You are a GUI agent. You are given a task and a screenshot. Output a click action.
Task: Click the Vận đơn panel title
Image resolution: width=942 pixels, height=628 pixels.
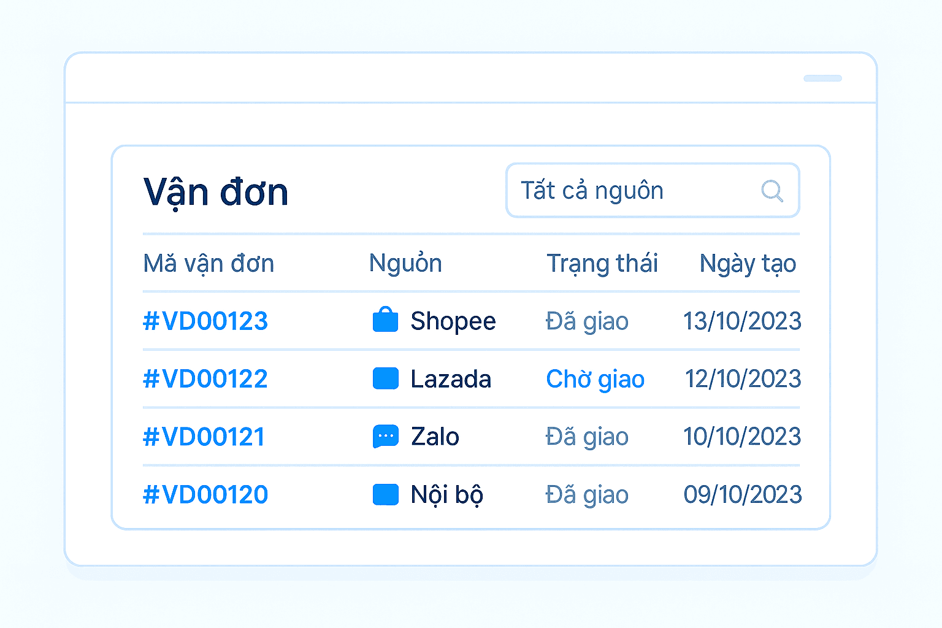tap(215, 191)
